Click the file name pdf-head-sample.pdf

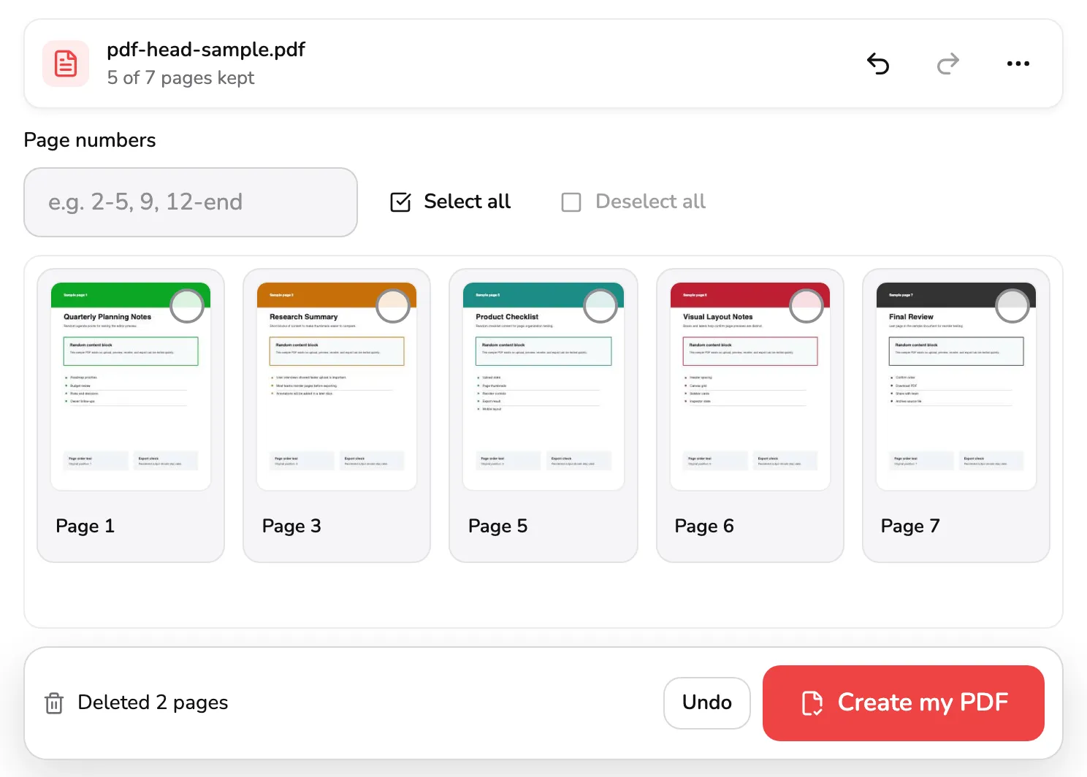coord(206,50)
